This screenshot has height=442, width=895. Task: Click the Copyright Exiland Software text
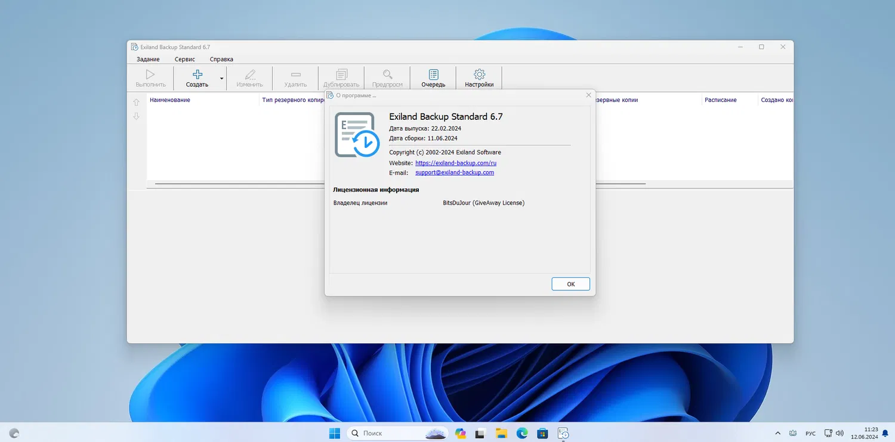(x=445, y=152)
